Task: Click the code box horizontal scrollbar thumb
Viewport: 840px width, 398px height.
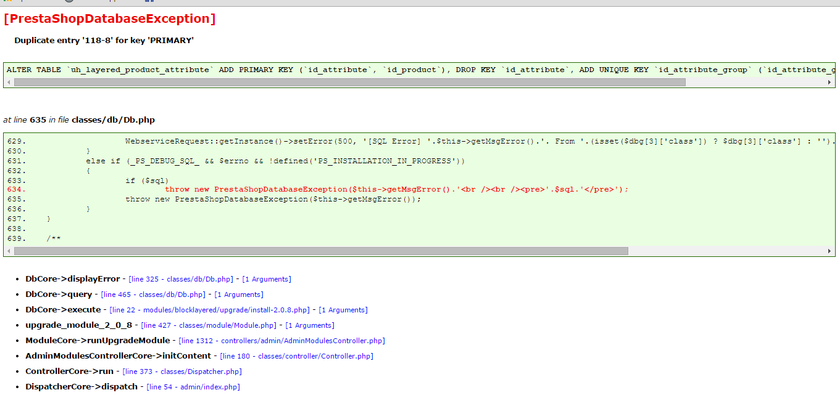Action: (321, 251)
